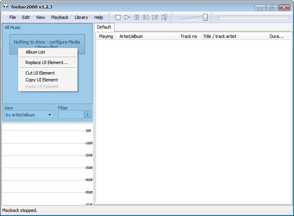Open the Playback menu

coord(60,17)
